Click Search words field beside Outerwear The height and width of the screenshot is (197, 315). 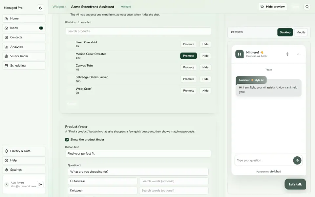tap(174, 181)
